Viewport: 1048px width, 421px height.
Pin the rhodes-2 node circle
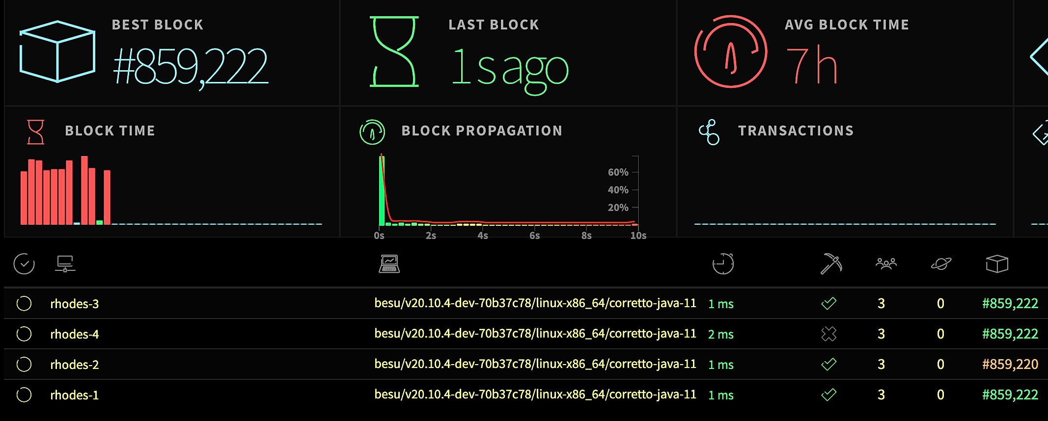24,365
